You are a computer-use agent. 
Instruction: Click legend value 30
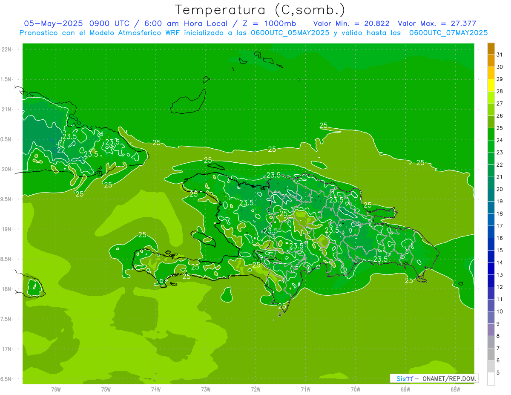[x=500, y=67]
